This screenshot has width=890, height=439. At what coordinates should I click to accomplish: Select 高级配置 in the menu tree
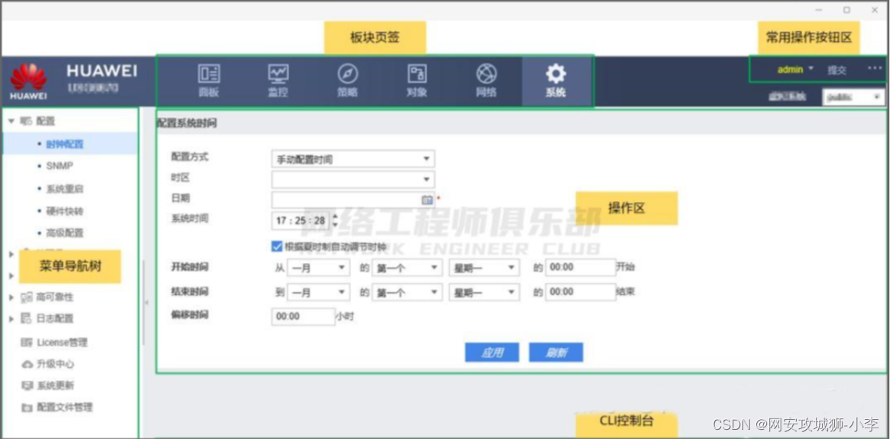coord(65,233)
